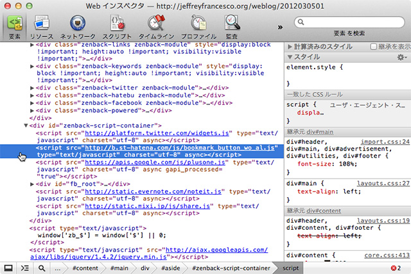Jump to inherited div#main link

[x=320, y=132]
